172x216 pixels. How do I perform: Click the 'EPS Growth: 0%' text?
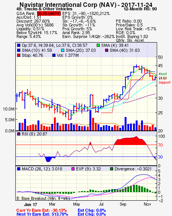78,17
